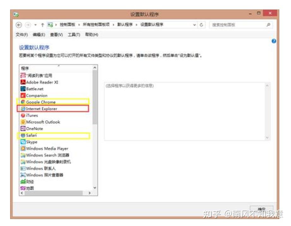Go up one level with up arrow
Viewport: 291px width, 226px height.
[x=43, y=25]
